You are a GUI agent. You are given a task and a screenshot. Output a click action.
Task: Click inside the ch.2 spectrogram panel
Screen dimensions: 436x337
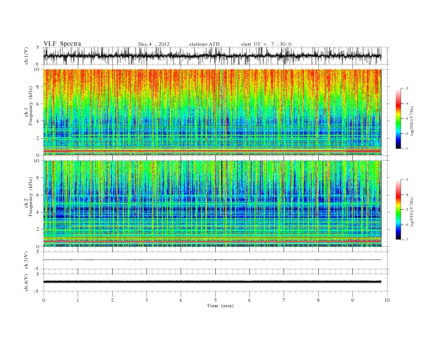pos(212,203)
